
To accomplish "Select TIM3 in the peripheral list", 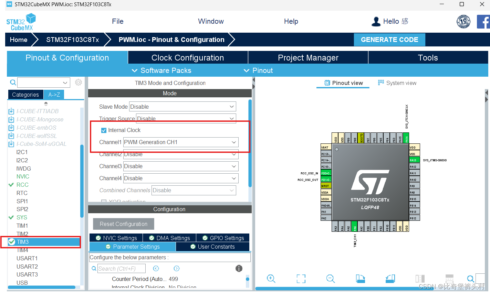I will coord(44,242).
